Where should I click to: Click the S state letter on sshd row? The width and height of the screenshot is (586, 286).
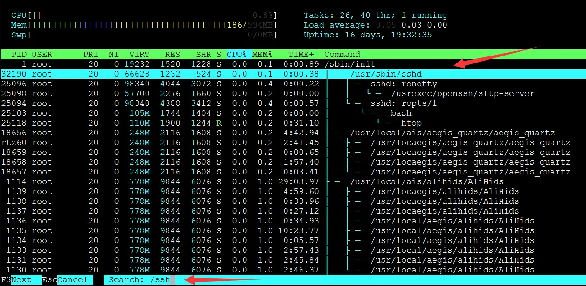click(x=219, y=74)
